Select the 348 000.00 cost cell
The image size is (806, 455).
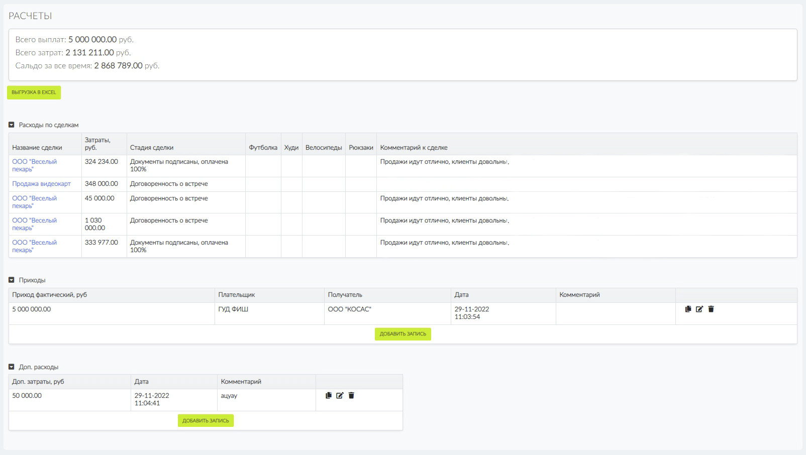click(x=104, y=184)
